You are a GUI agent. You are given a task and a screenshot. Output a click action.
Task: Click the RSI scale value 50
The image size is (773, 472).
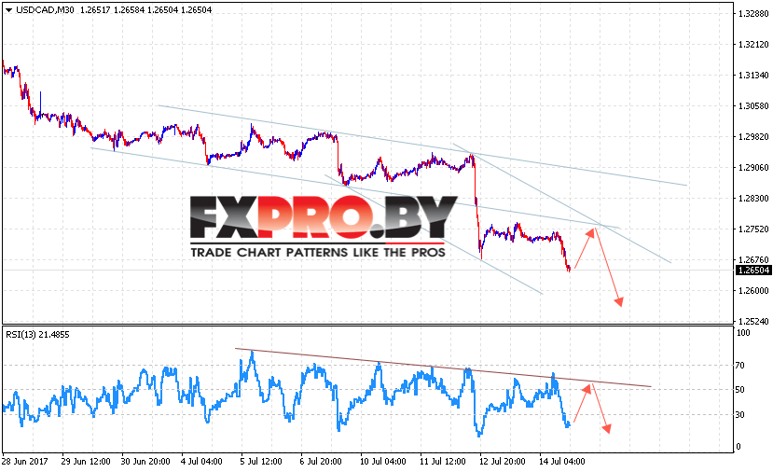tap(740, 390)
